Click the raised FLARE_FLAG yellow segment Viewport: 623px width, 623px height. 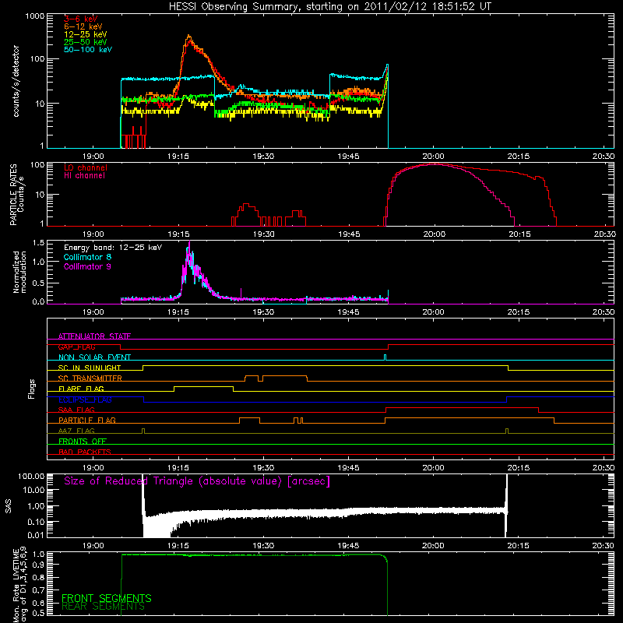203,386
